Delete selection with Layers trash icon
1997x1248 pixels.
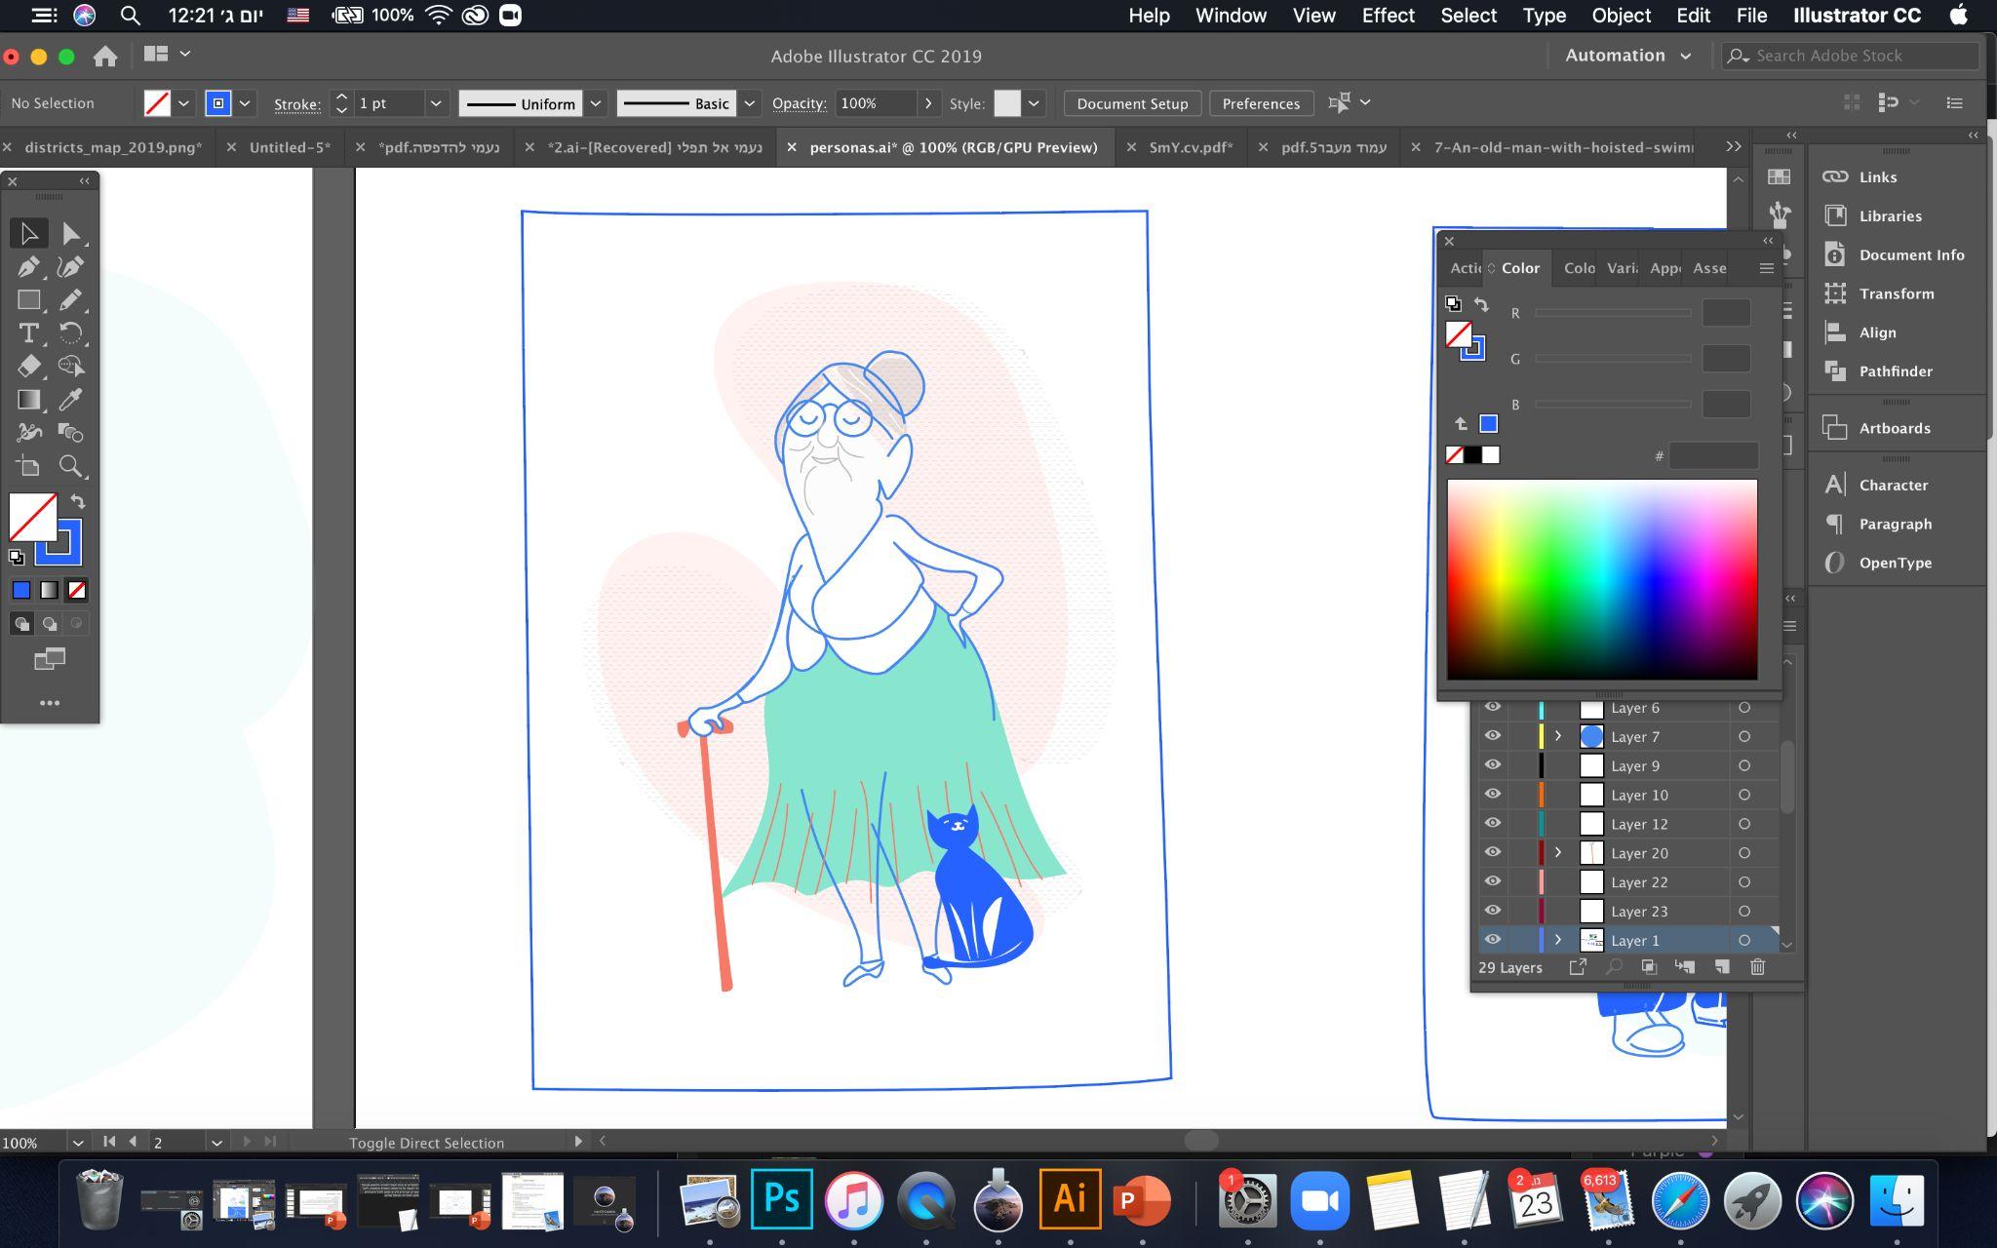(1757, 967)
